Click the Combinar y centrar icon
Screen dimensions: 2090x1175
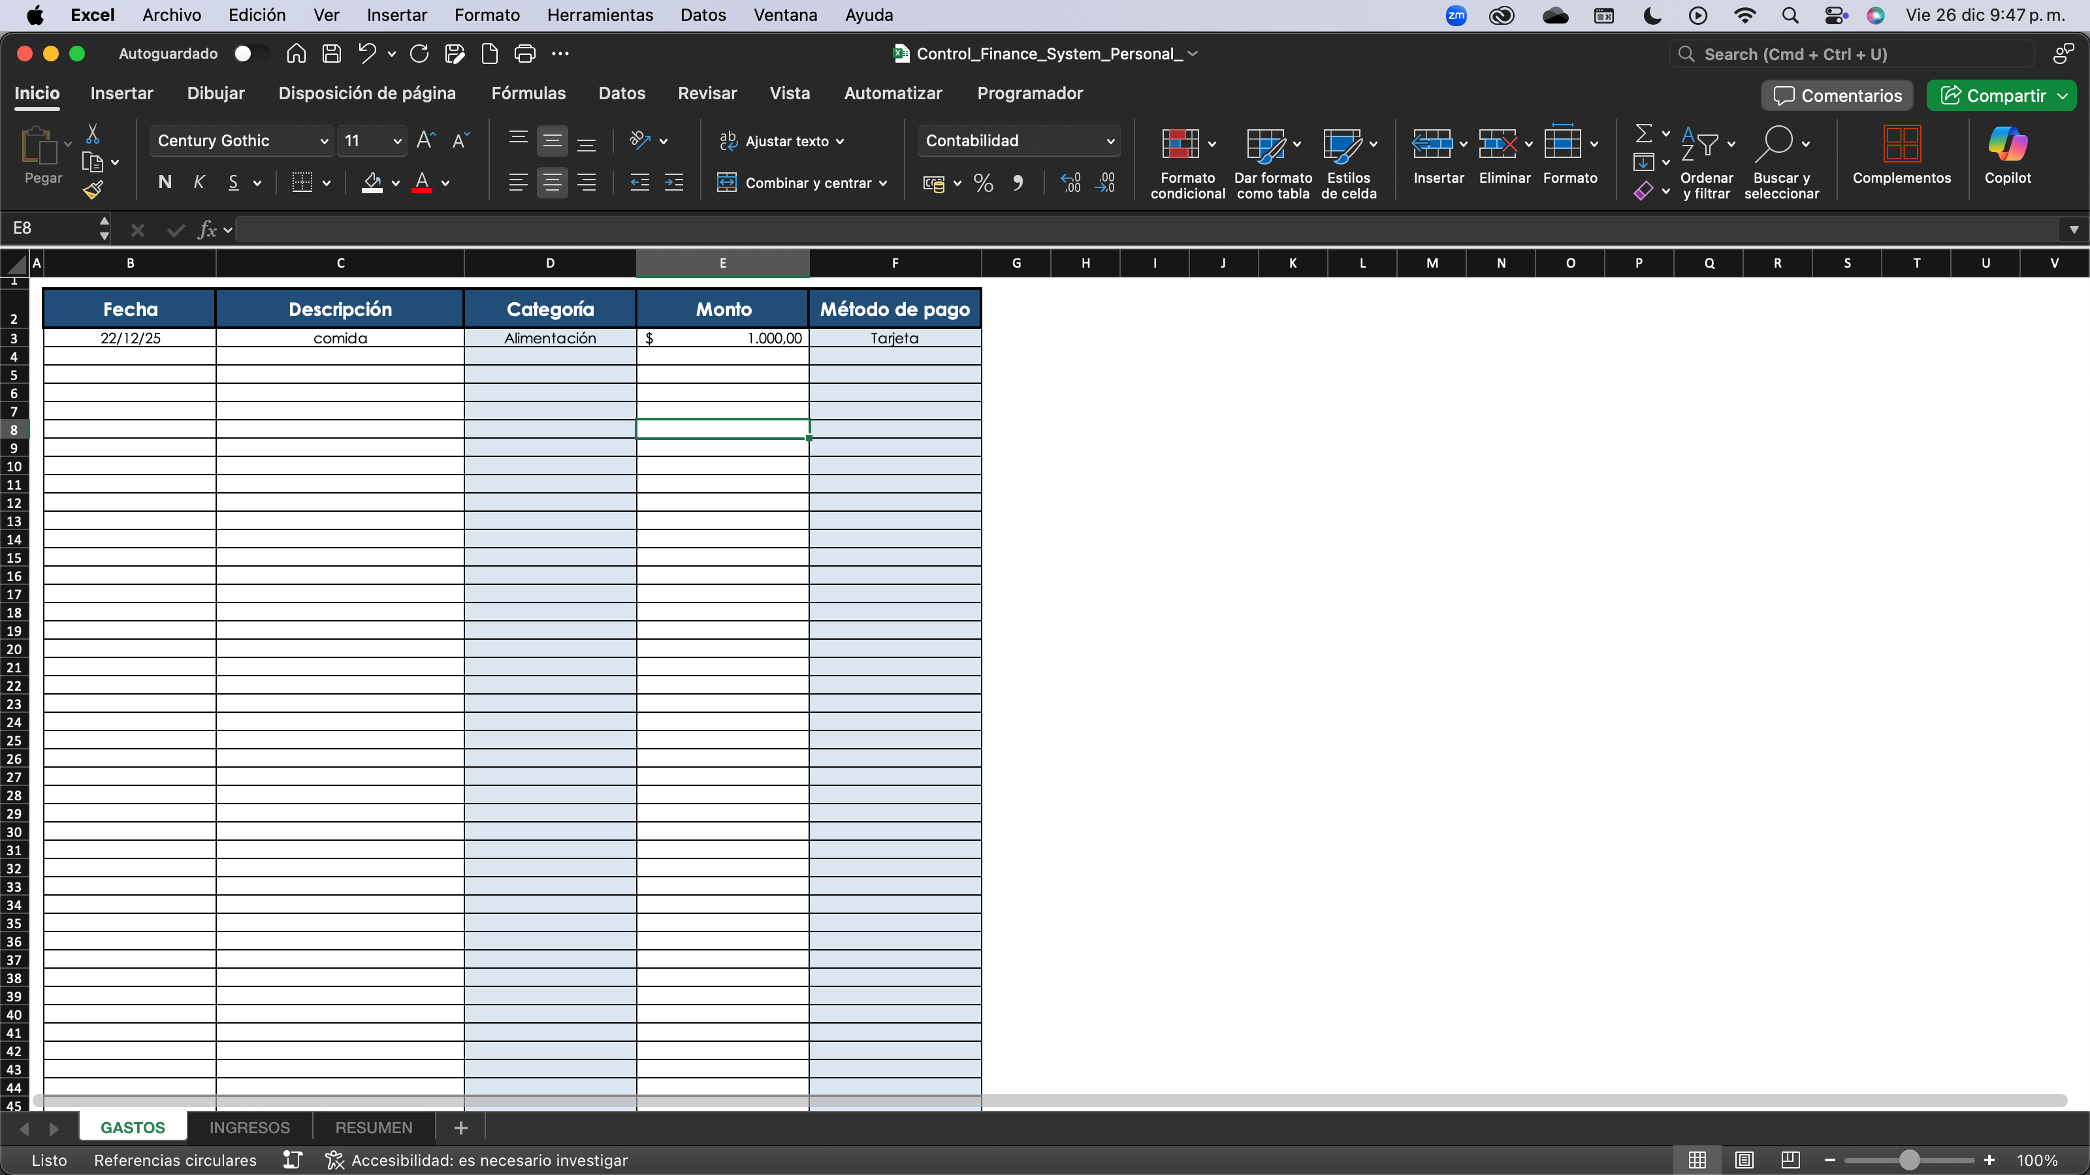(728, 183)
